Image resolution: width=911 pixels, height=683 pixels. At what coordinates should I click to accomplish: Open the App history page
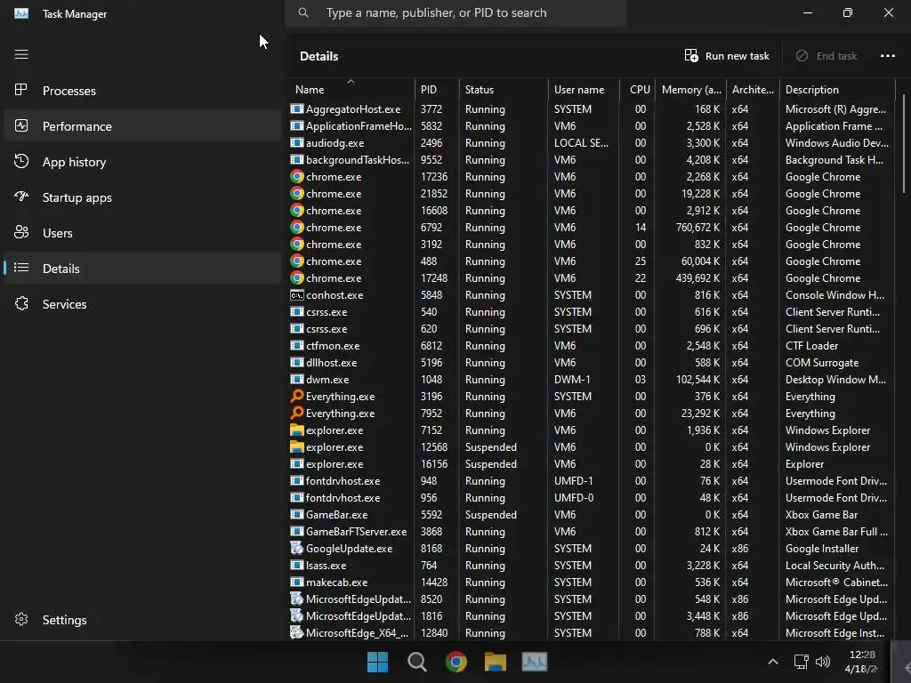pyautogui.click(x=142, y=162)
